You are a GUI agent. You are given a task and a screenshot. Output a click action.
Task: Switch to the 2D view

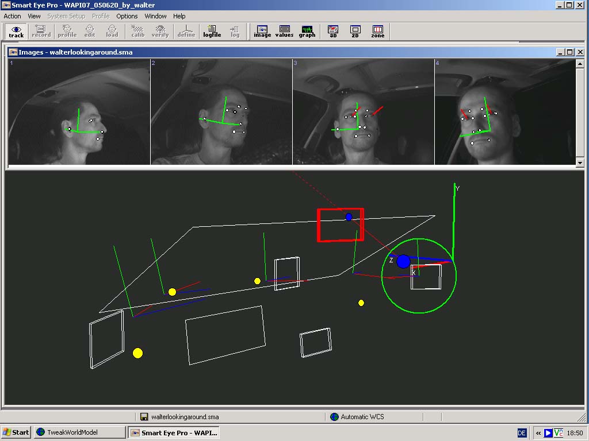[x=355, y=31]
